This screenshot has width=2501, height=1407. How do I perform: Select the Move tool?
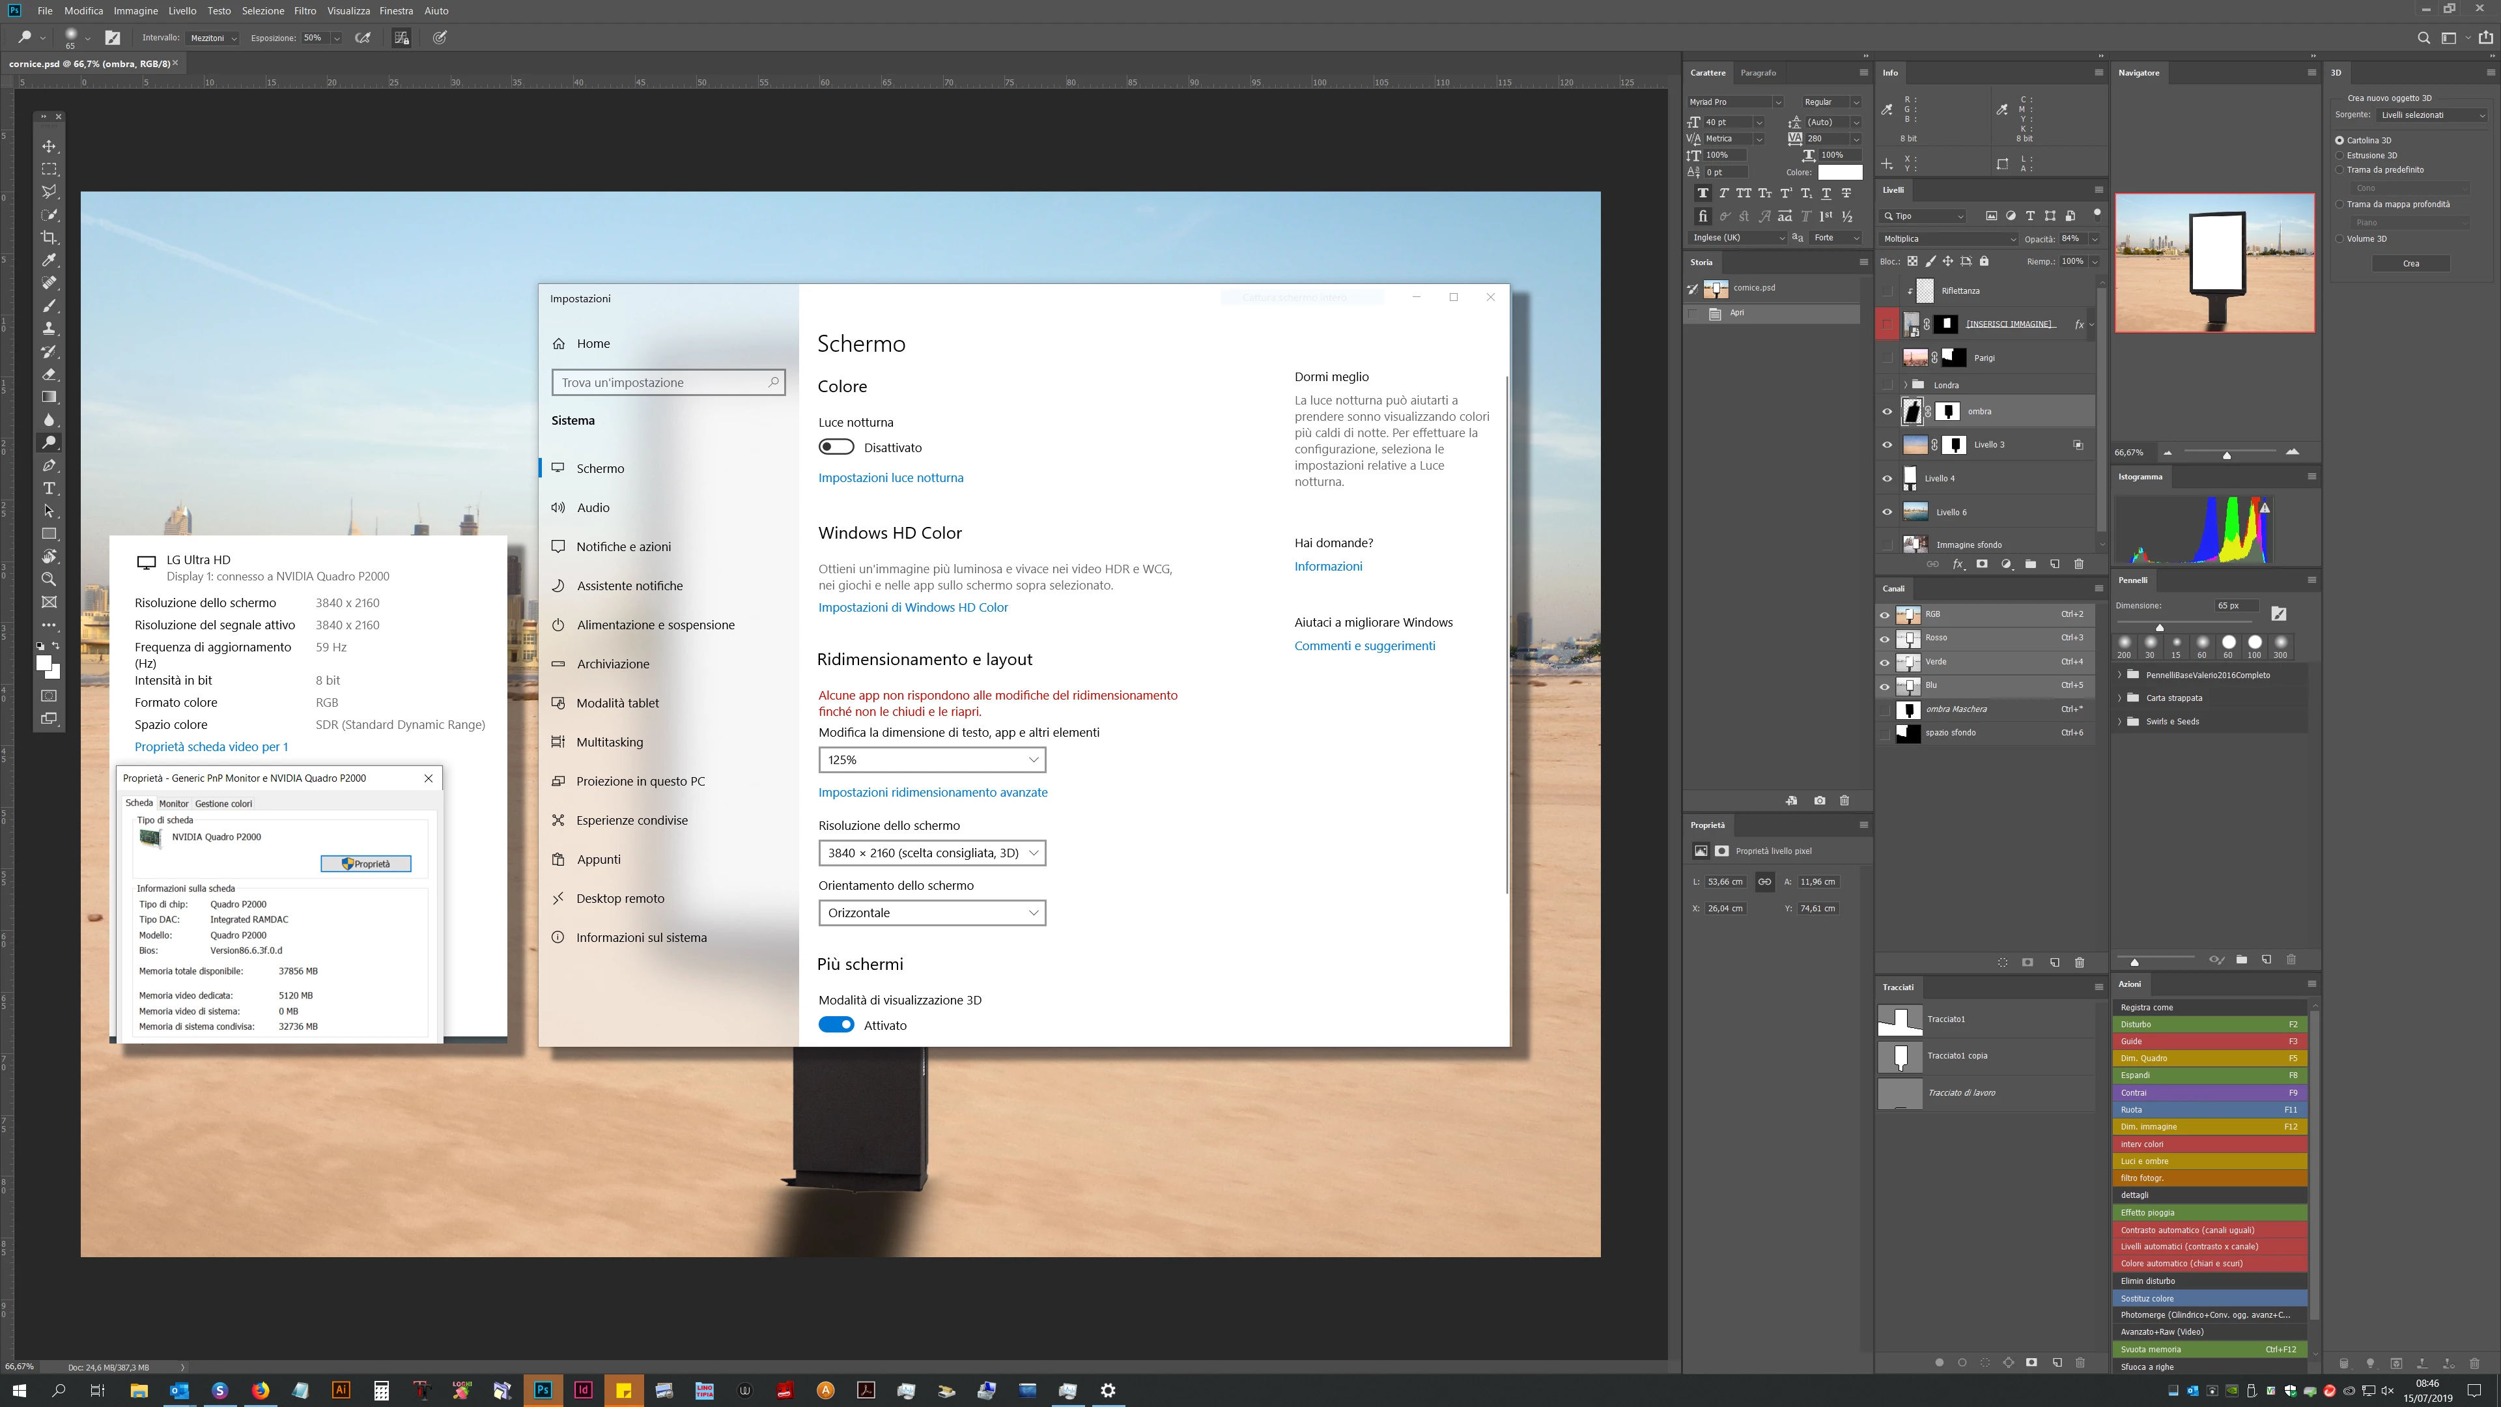point(49,147)
